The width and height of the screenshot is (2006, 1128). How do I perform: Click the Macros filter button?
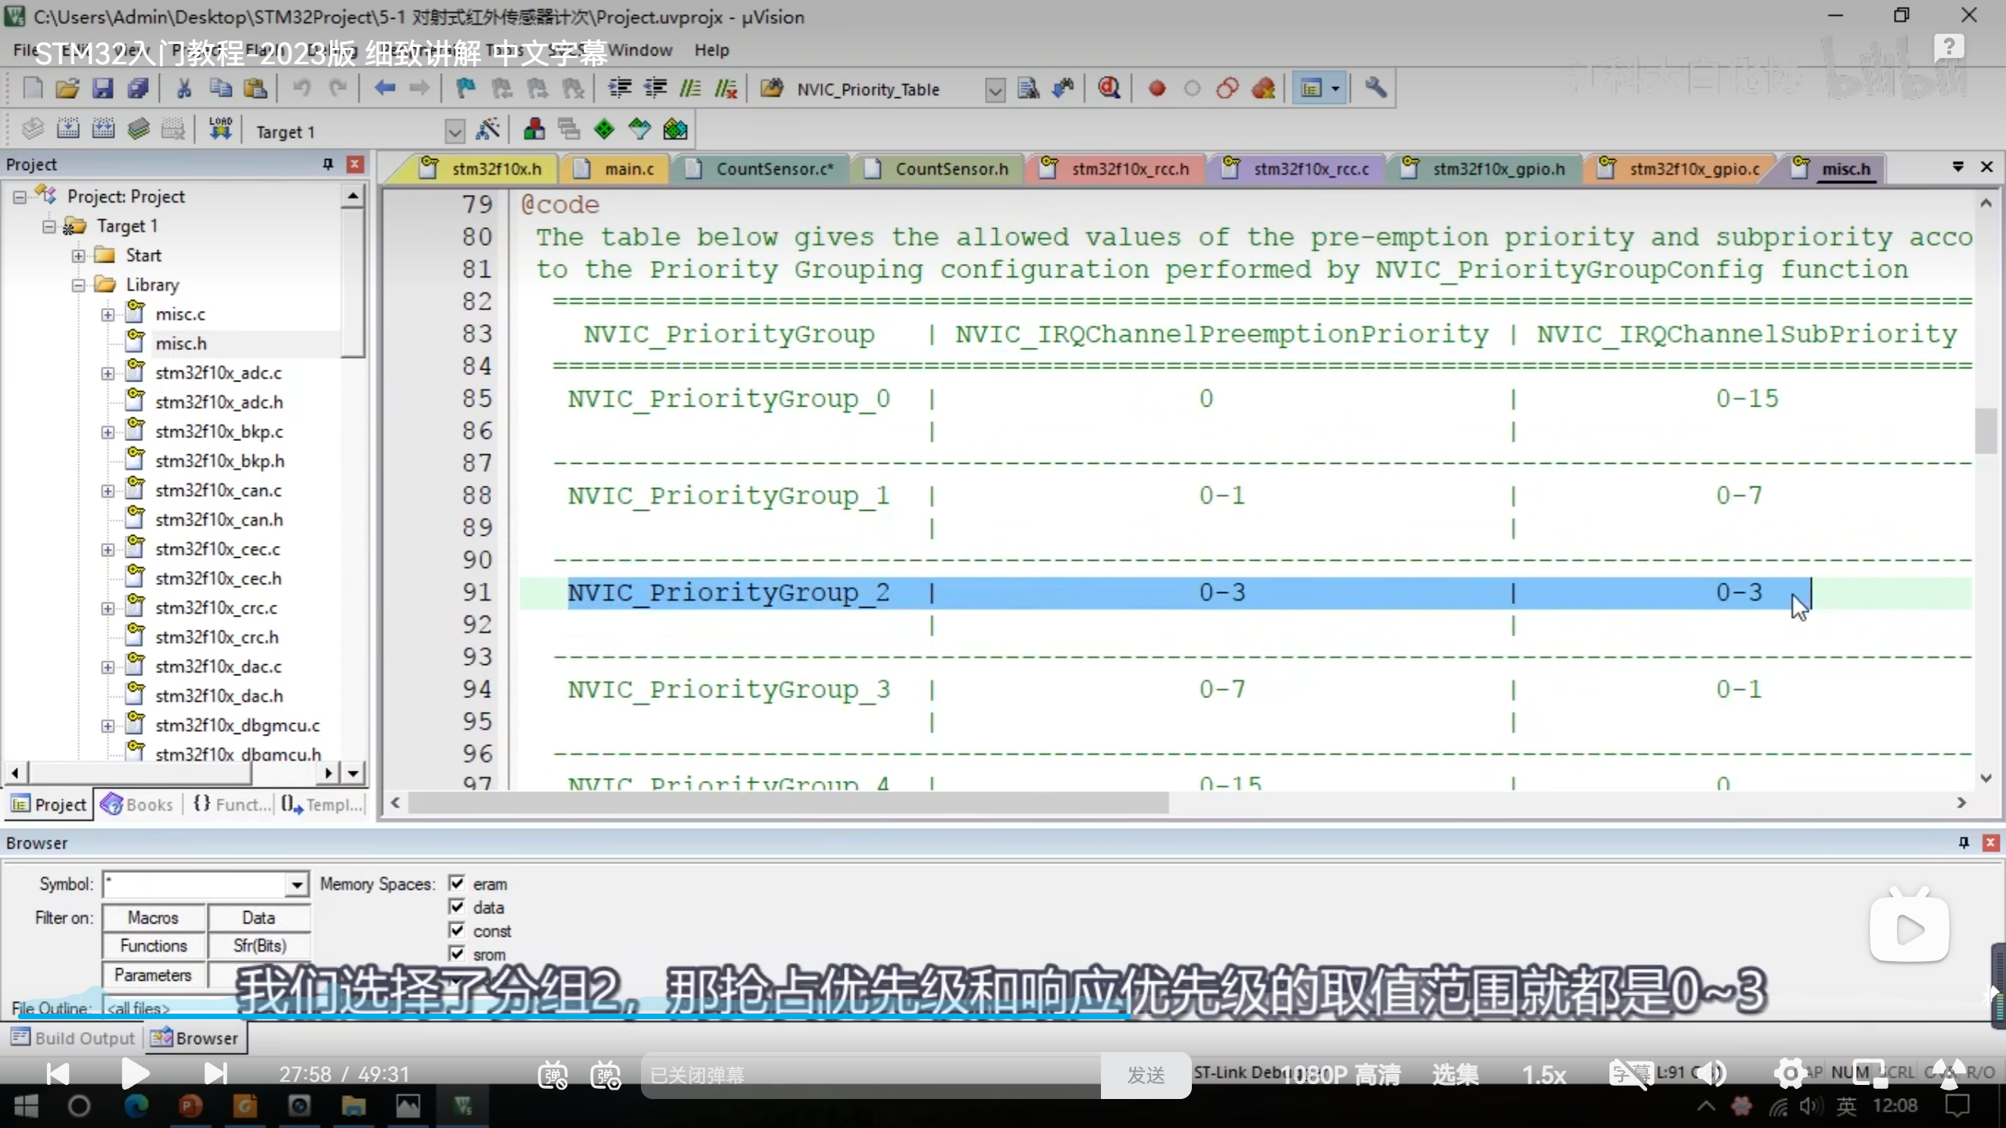154,917
